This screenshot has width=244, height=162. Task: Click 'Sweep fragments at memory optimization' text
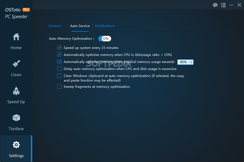[97, 87]
